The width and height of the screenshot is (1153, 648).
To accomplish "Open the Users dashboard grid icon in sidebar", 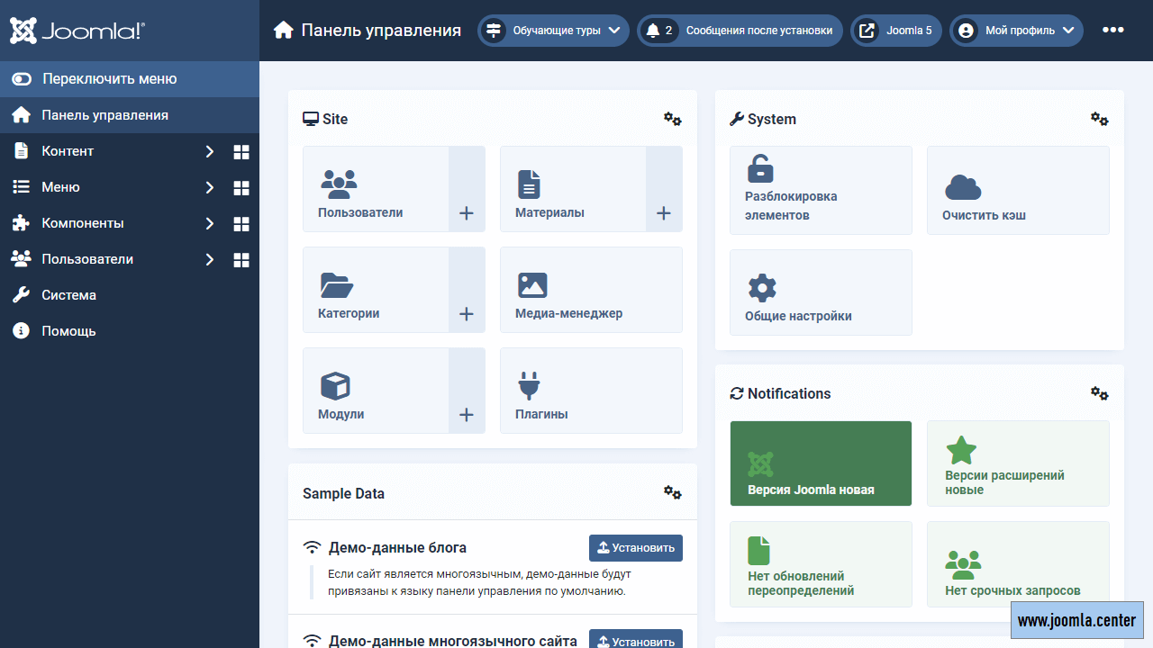I will point(241,260).
